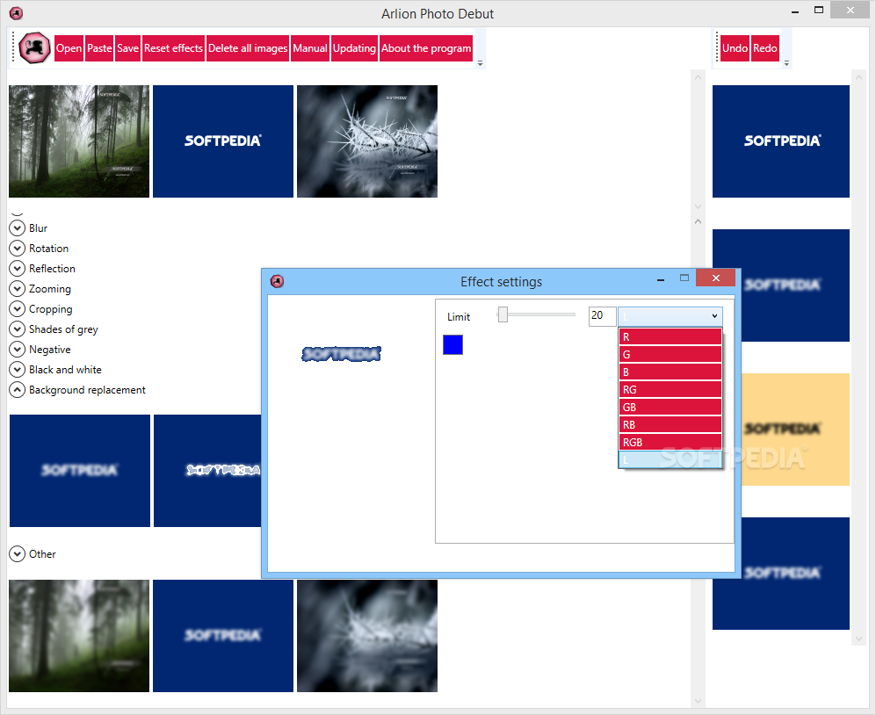Screen dimensions: 876x715
Task: Expand the Negative section
Action: [18, 349]
